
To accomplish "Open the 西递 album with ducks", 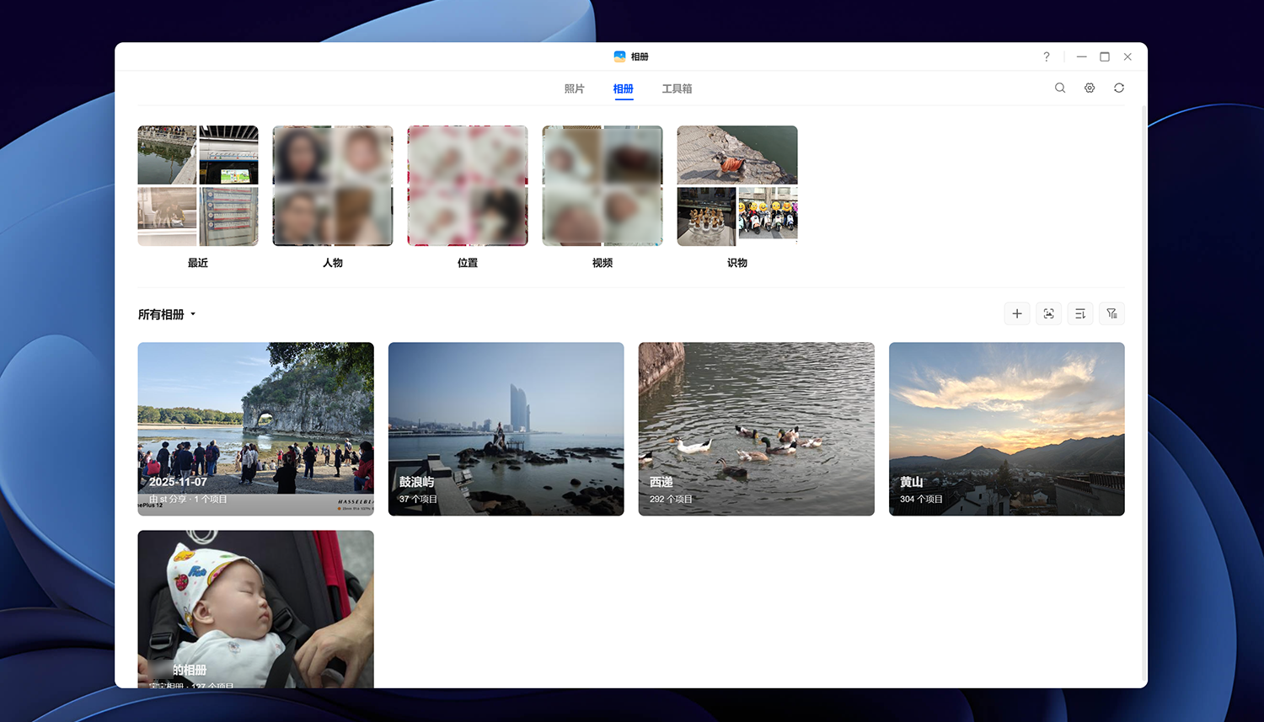I will click(757, 429).
